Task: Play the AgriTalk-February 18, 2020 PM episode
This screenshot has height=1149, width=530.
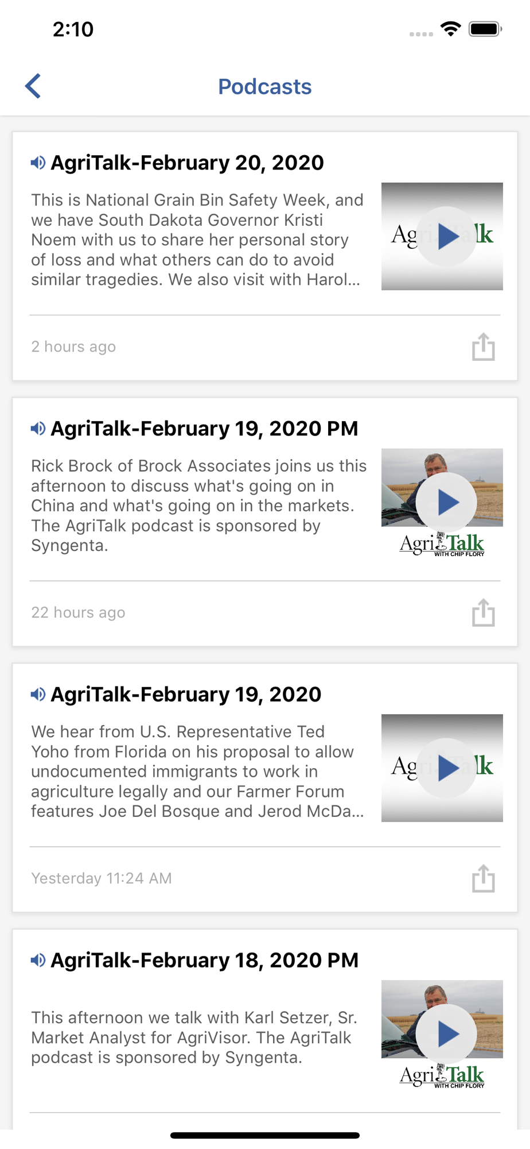Action: [x=446, y=1034]
